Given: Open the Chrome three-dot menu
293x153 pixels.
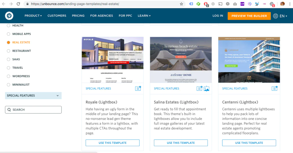Looking at the screenshot, I should pyautogui.click(x=290, y=4).
